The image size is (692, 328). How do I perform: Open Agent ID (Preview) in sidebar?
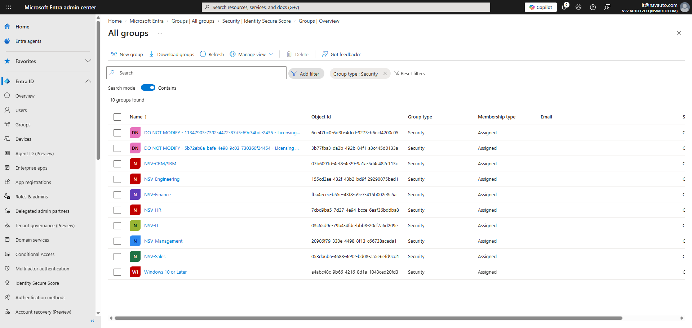pyautogui.click(x=35, y=154)
